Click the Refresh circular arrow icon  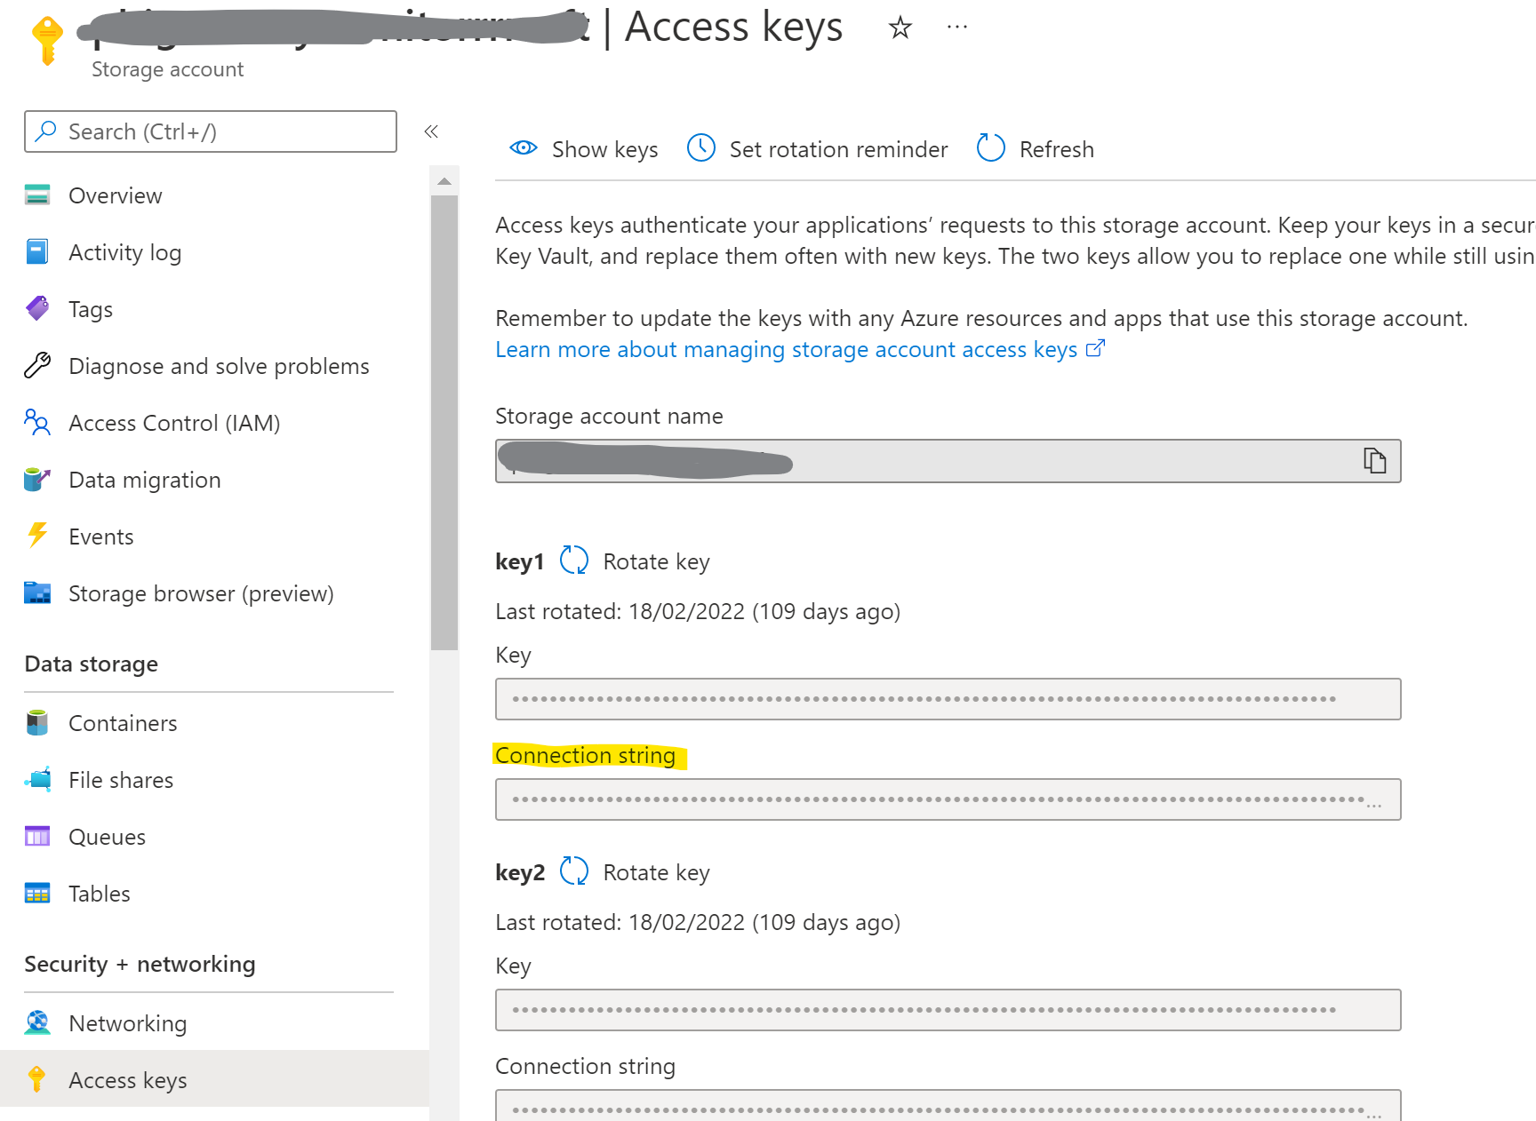pos(990,148)
